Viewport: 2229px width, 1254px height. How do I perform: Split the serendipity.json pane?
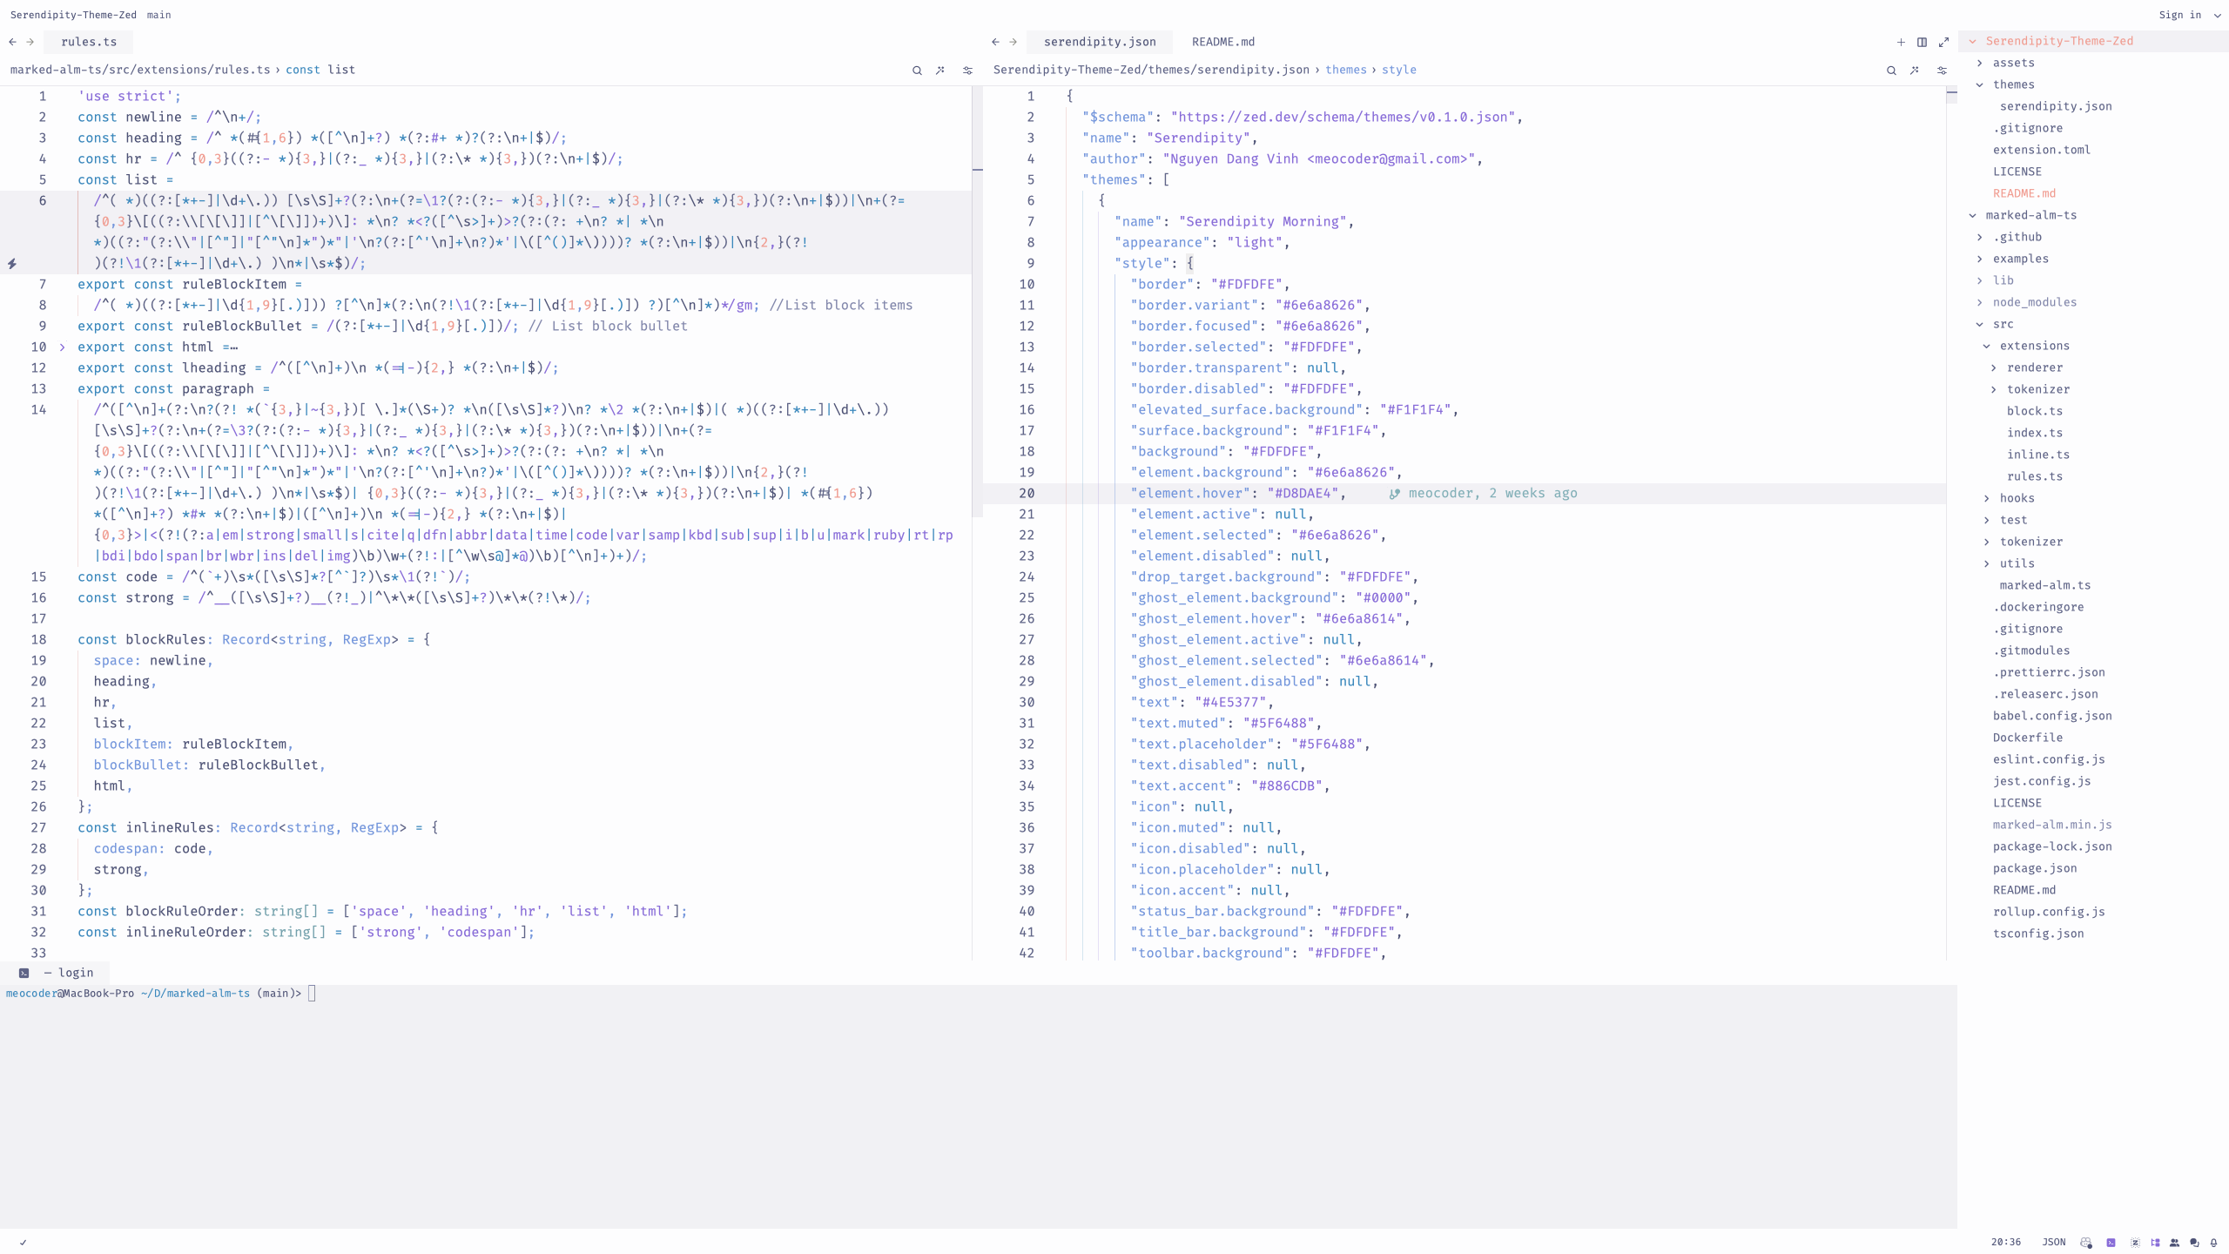tap(1922, 42)
